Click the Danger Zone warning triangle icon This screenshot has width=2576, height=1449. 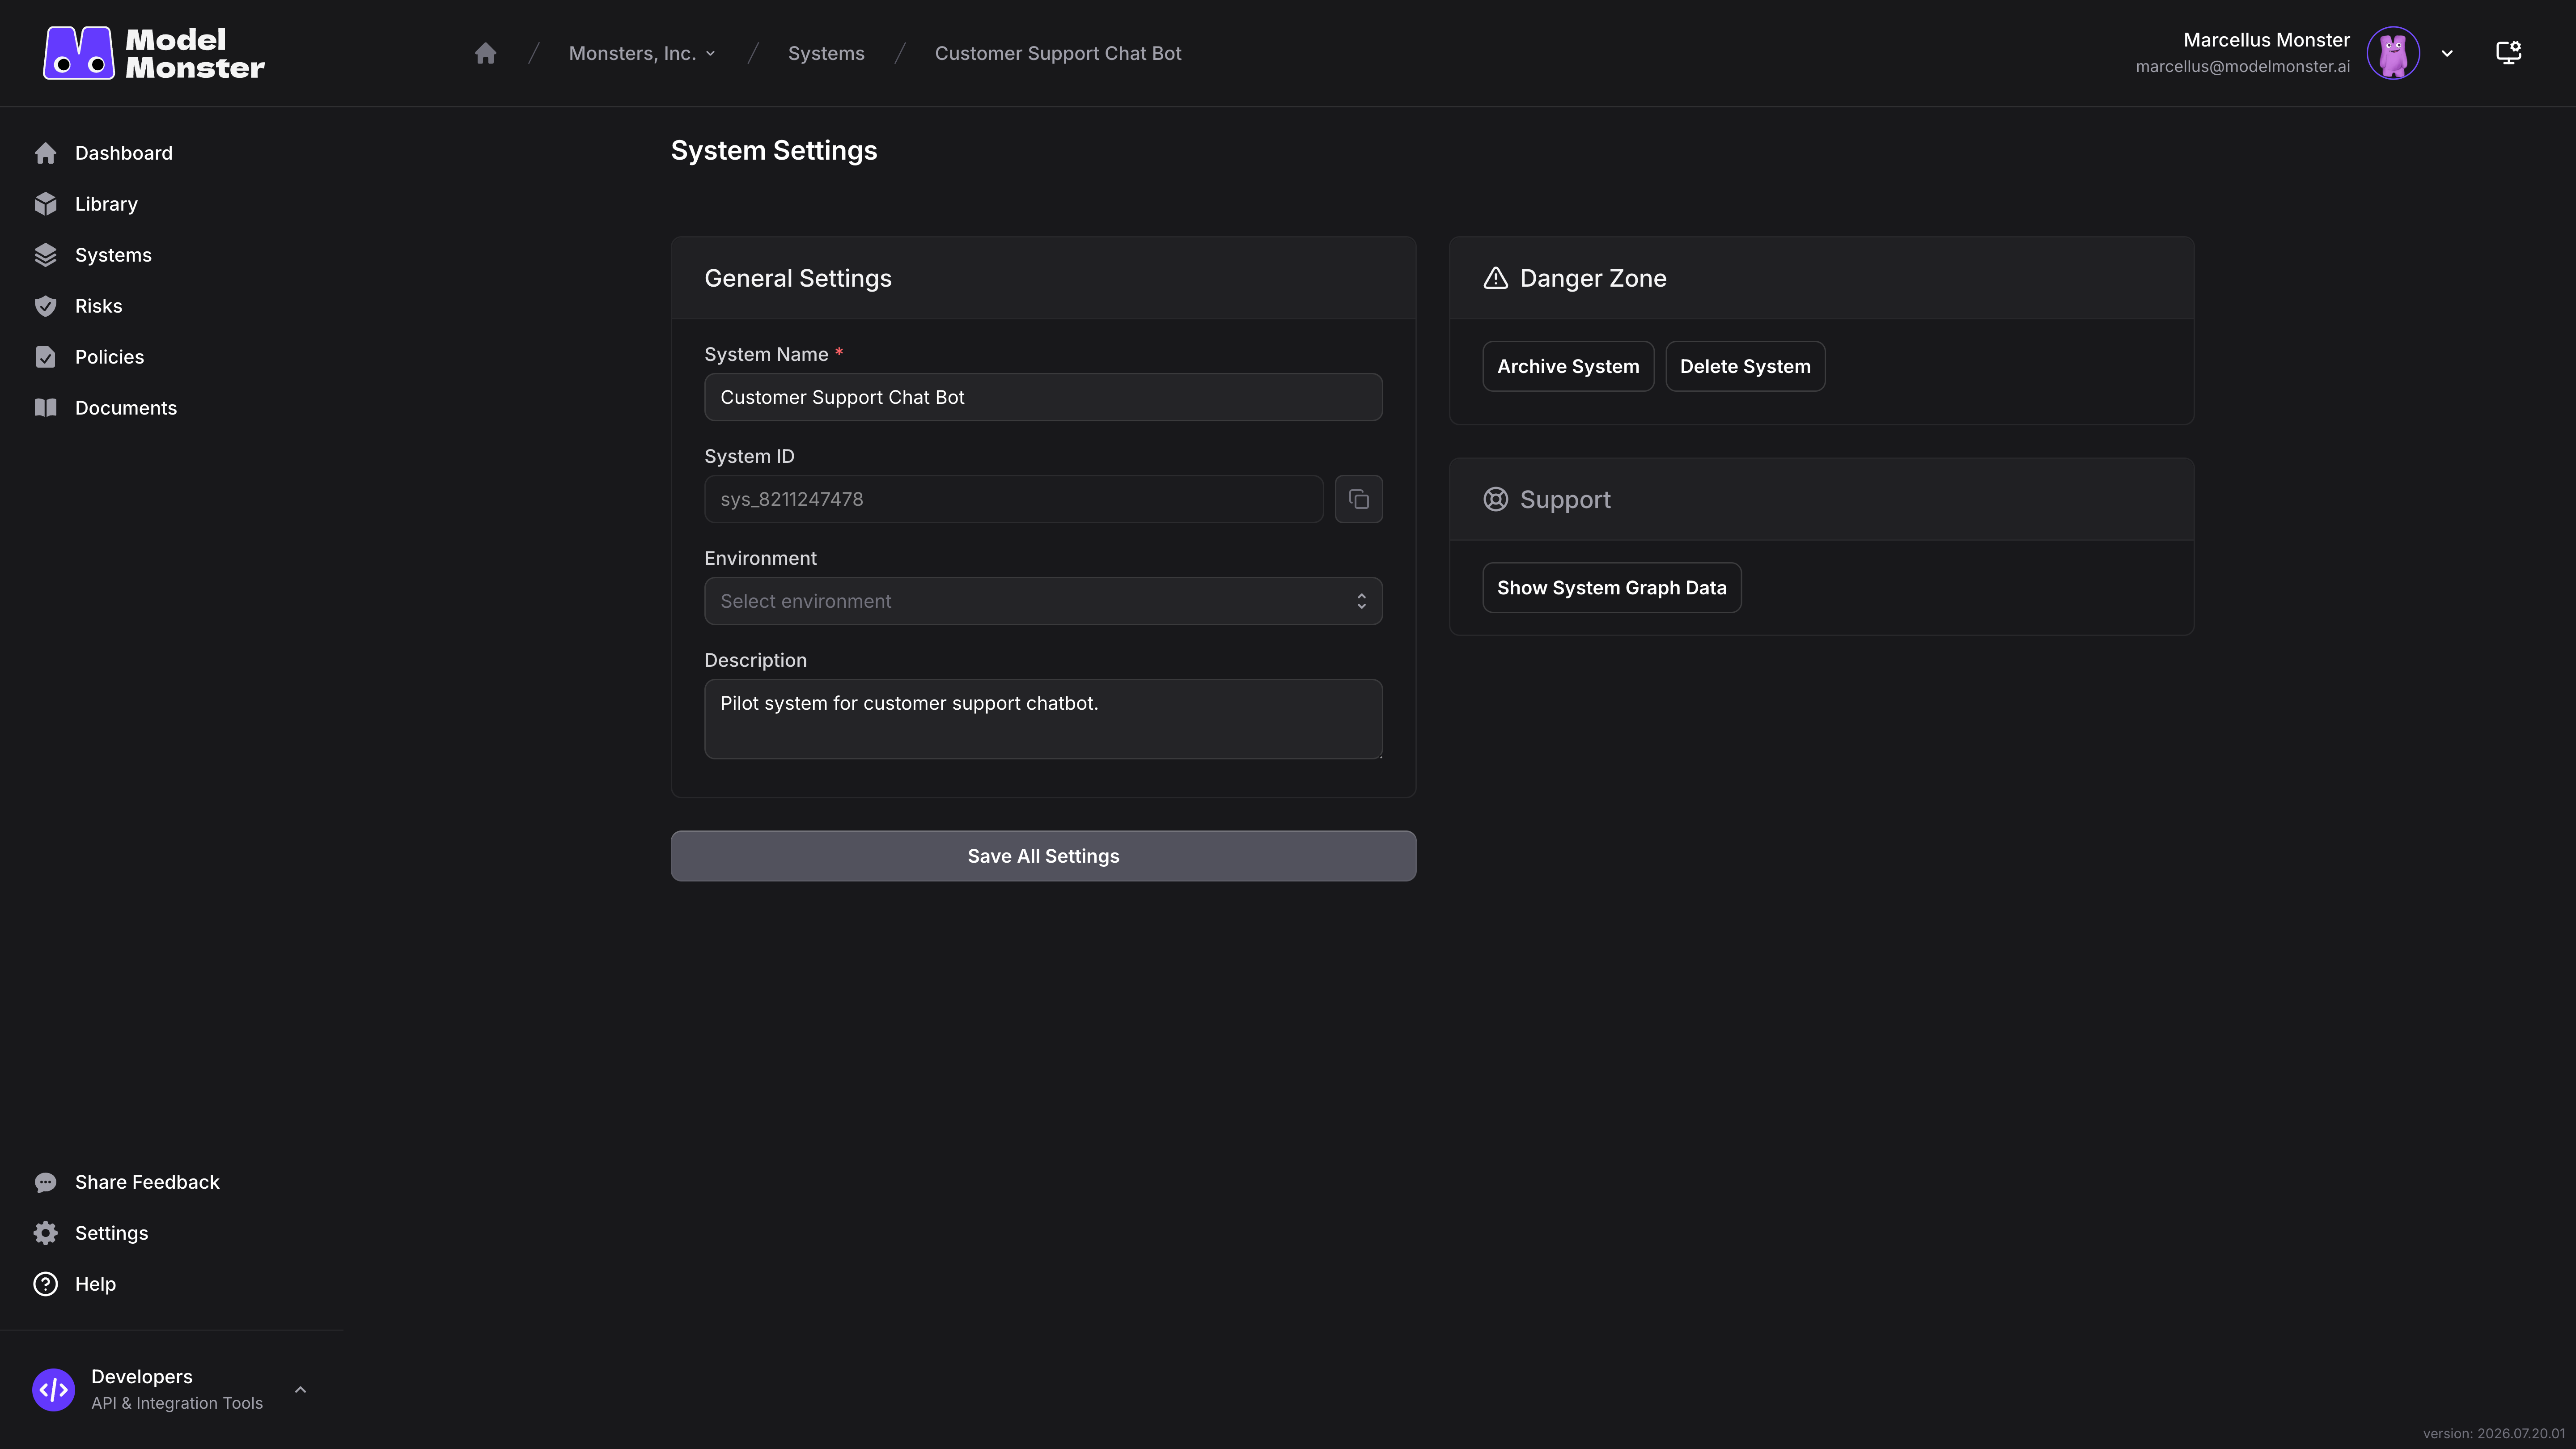pos(1495,278)
